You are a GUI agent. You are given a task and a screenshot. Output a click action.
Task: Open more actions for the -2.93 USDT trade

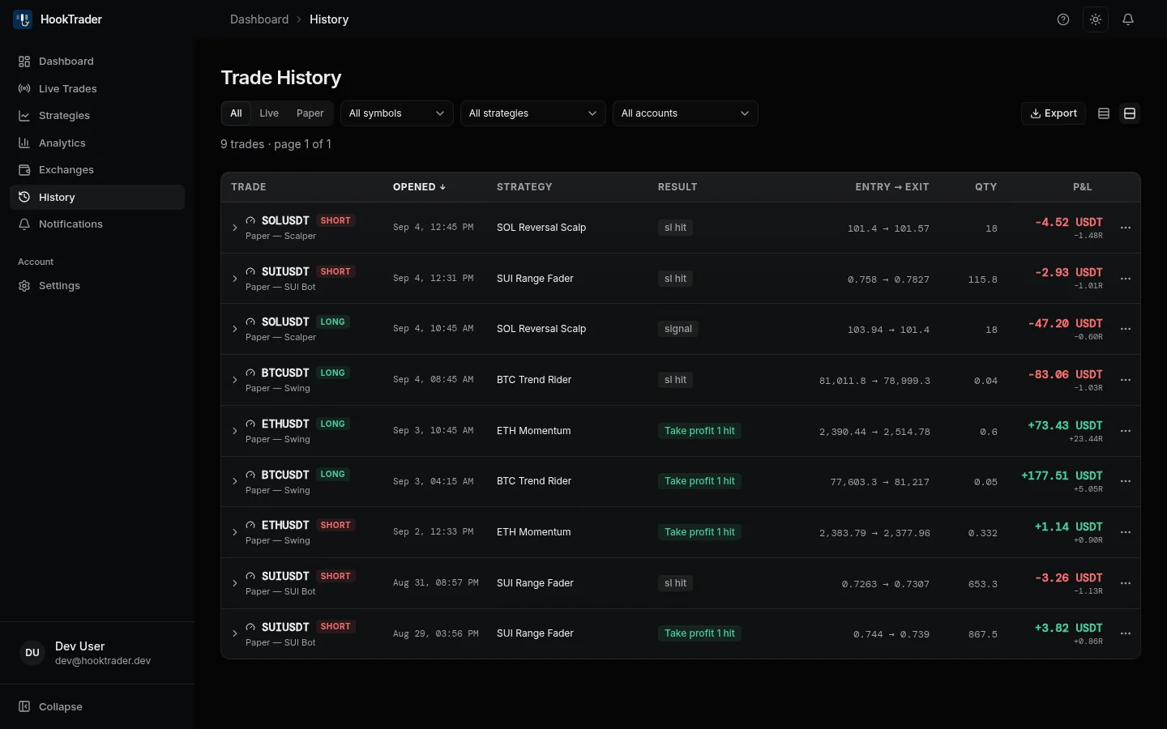[x=1126, y=279]
